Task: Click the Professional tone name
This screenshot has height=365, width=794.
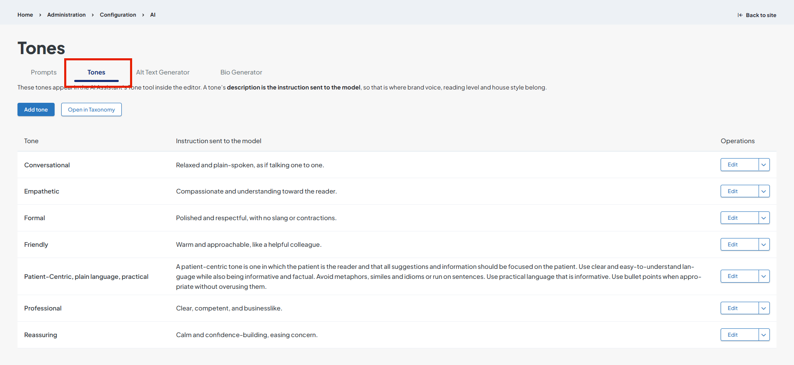Action: coord(43,308)
